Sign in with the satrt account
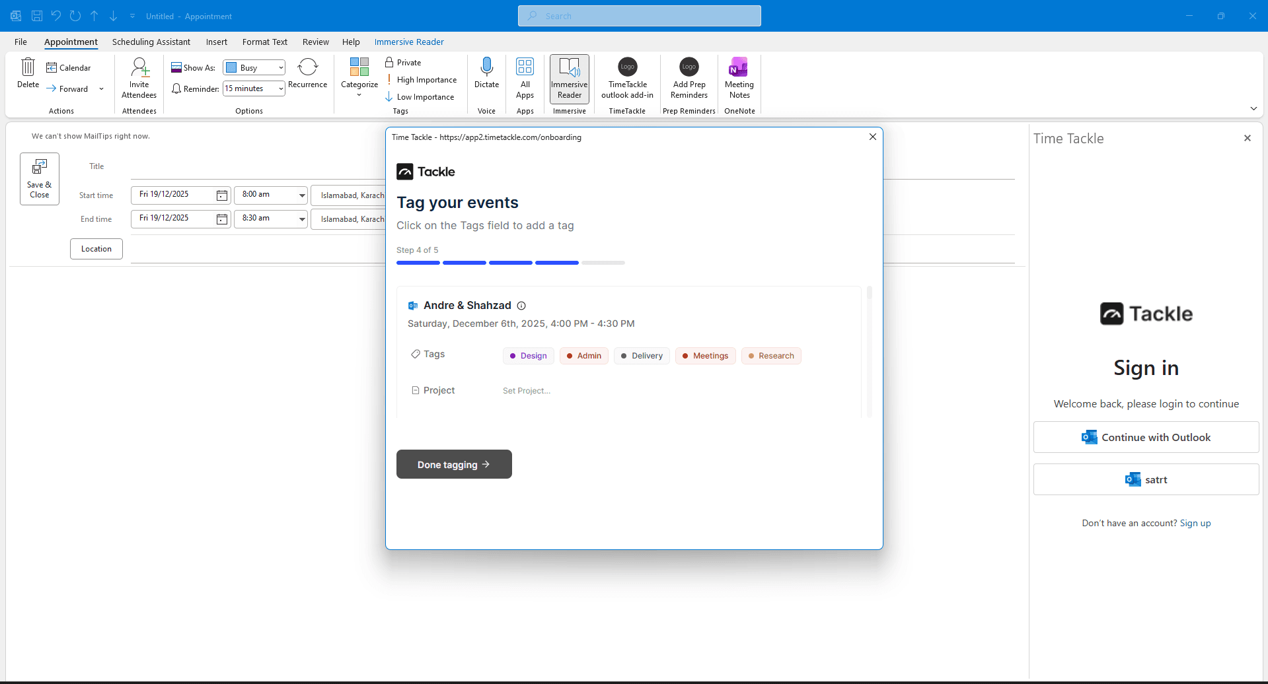 pyautogui.click(x=1146, y=479)
